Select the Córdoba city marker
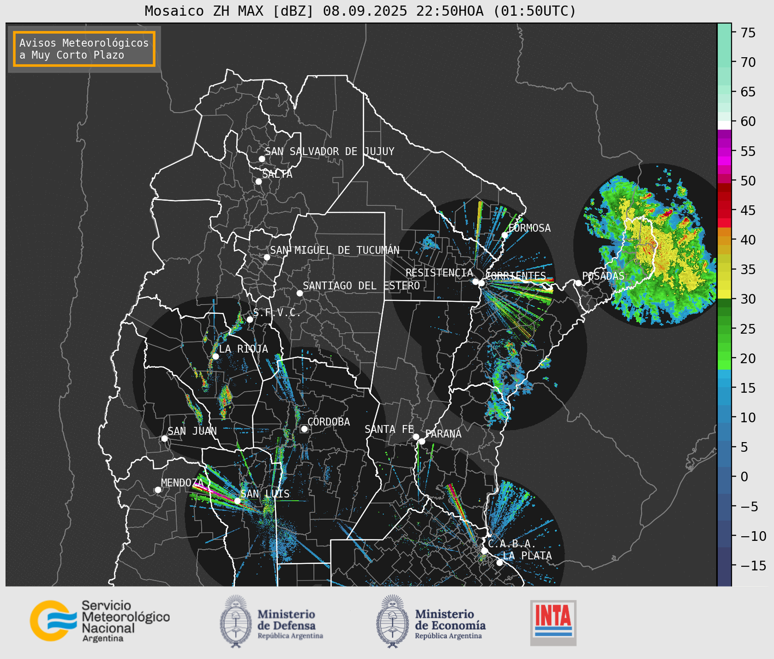This screenshot has width=774, height=659. (304, 429)
